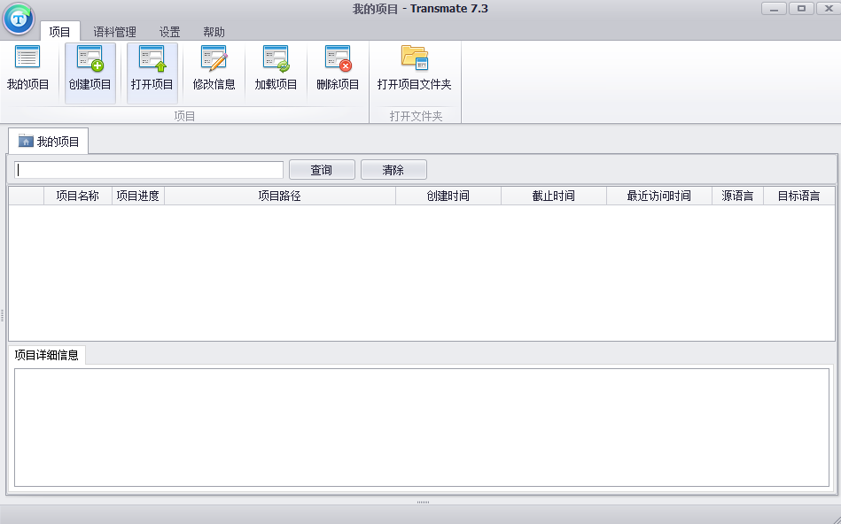Select the 项目详细信息 panel tab

coord(47,355)
